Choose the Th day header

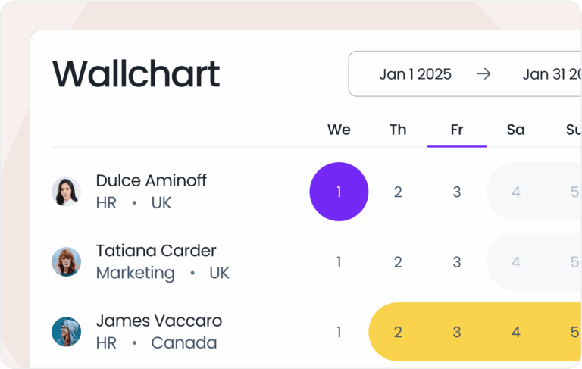398,130
